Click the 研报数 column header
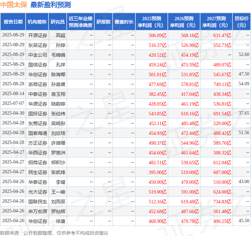The width and height of the screenshot is (251, 236). click(x=103, y=22)
